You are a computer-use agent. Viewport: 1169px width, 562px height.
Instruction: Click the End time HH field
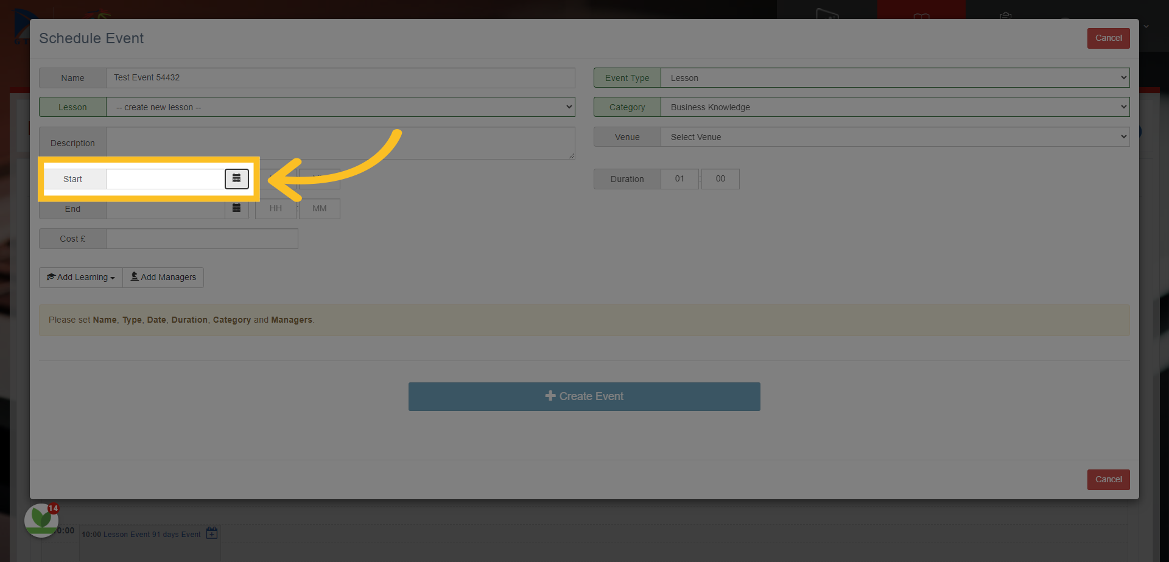[276, 209]
